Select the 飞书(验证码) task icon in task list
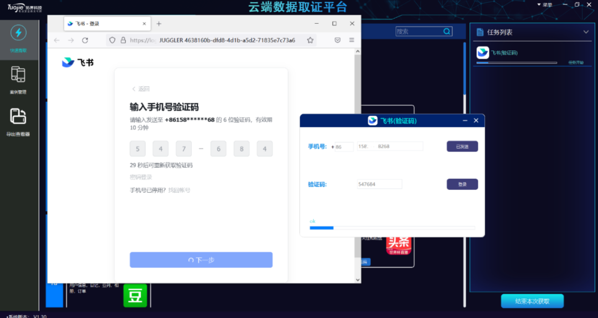 click(x=483, y=53)
